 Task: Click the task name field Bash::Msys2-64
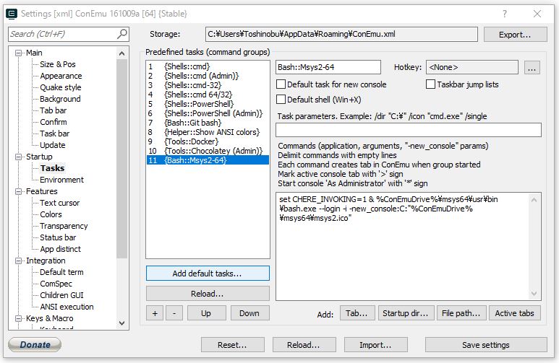pyautogui.click(x=328, y=67)
